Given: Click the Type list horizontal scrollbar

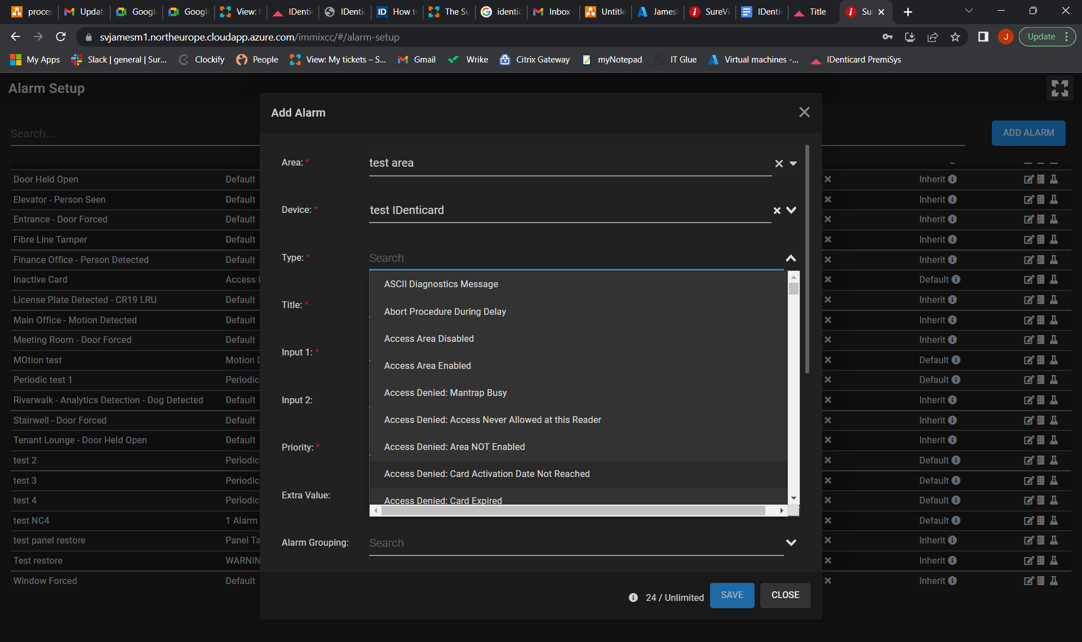Looking at the screenshot, I should 573,510.
